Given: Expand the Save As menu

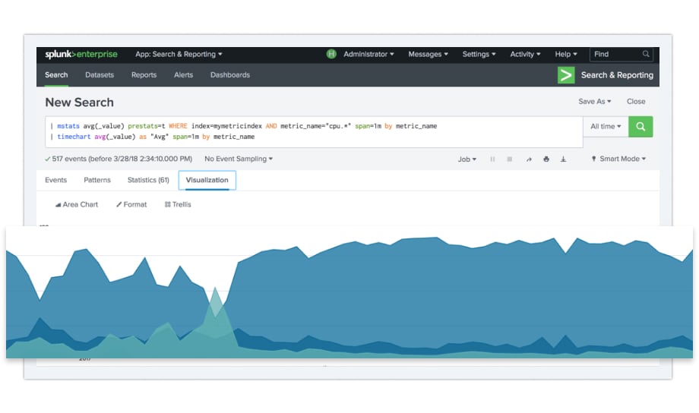Looking at the screenshot, I should coord(594,102).
